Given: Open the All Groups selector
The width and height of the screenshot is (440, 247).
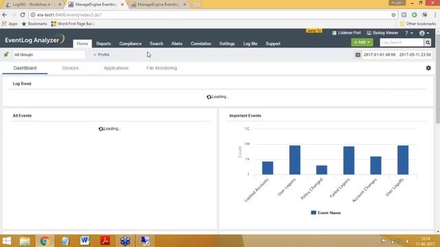Looking at the screenshot, I should (x=49, y=55).
